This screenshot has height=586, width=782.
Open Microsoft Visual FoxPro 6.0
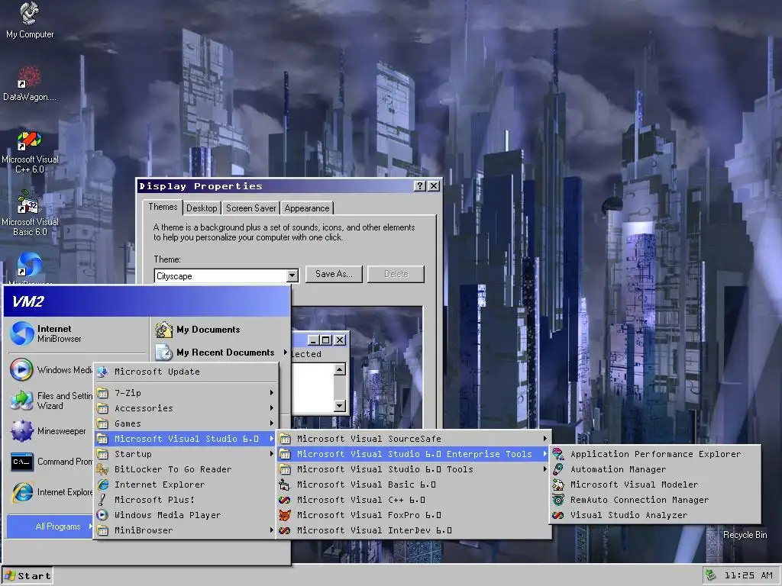(414, 515)
